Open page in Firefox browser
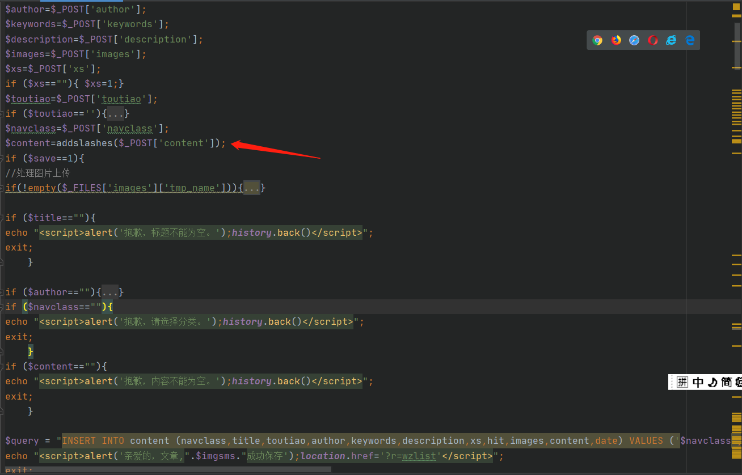 [616, 40]
